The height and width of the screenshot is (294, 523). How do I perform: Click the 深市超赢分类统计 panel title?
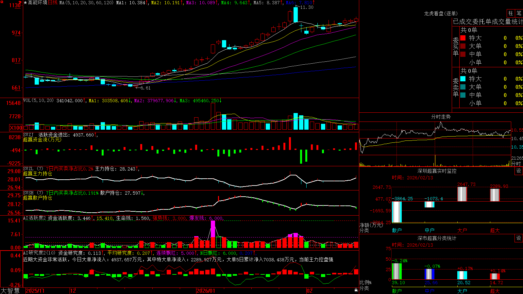[437, 238]
